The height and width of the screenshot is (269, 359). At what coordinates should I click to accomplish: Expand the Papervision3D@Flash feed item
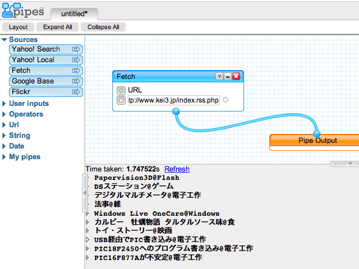[88, 178]
